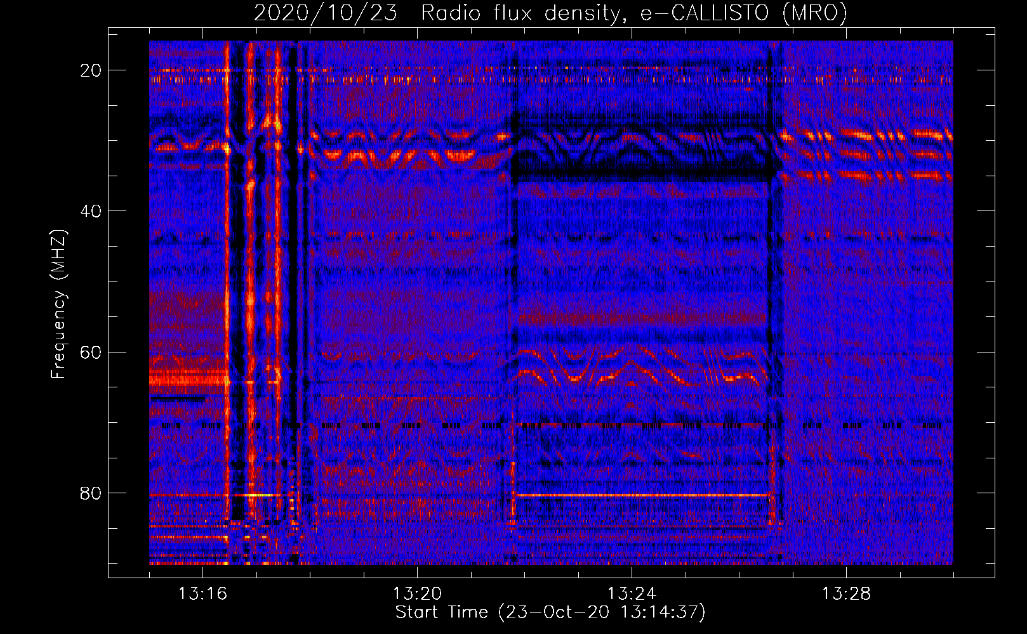This screenshot has height=634, width=1027.
Task: Click the 80 frequency tick label
Action: [91, 493]
